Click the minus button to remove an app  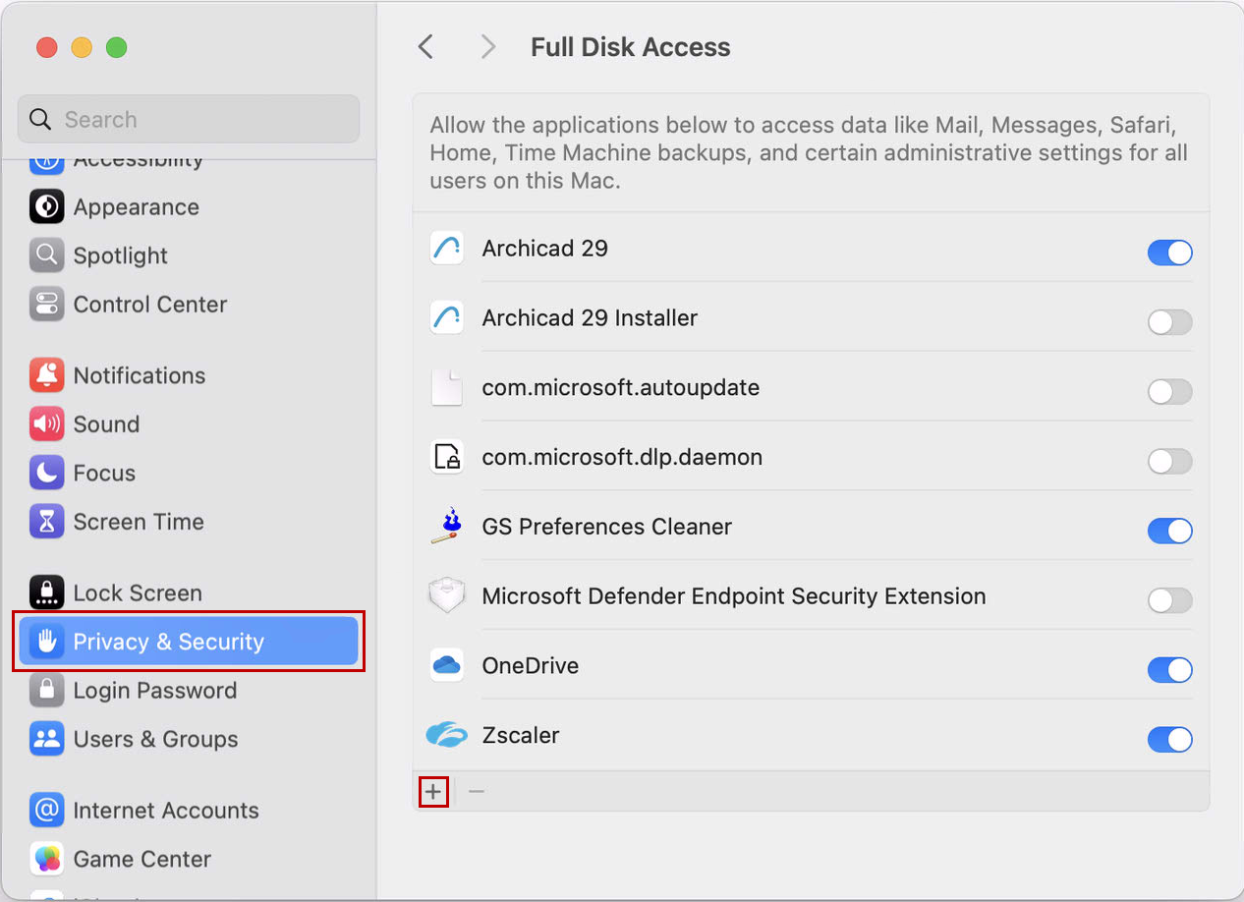click(x=478, y=791)
